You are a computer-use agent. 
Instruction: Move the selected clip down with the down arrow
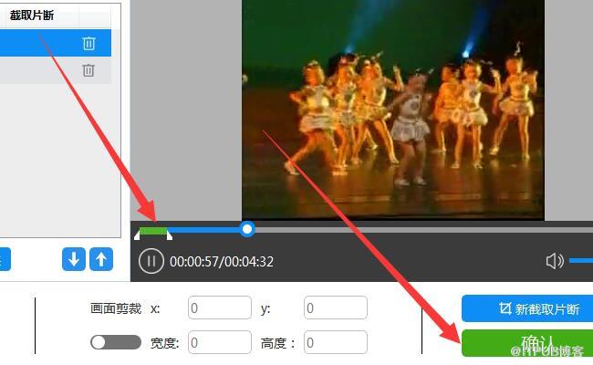(x=73, y=259)
